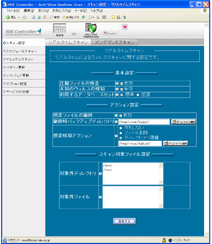The width and height of the screenshot is (212, 244).
Task: Click help icon for 感染ファイルの駆除
Action: 116,116
